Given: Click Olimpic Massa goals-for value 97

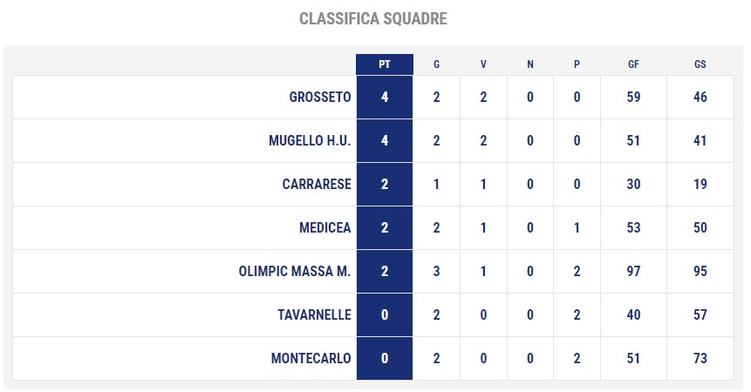Looking at the screenshot, I should point(633,271).
